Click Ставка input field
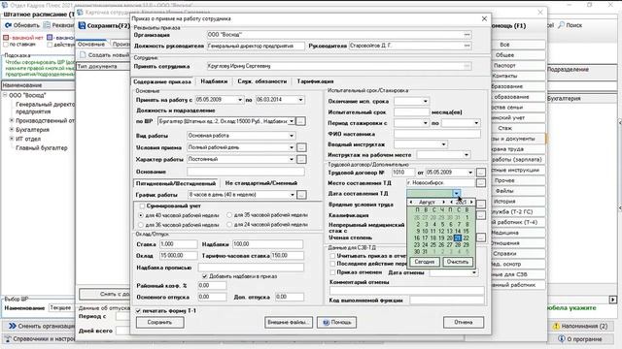 pyautogui.click(x=179, y=244)
